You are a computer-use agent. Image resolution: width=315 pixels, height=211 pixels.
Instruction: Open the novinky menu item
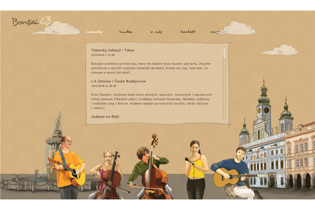click(x=94, y=32)
